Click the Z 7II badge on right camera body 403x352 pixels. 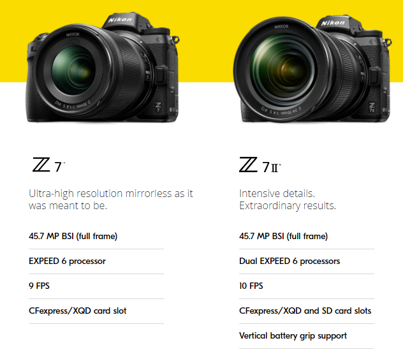372,107
